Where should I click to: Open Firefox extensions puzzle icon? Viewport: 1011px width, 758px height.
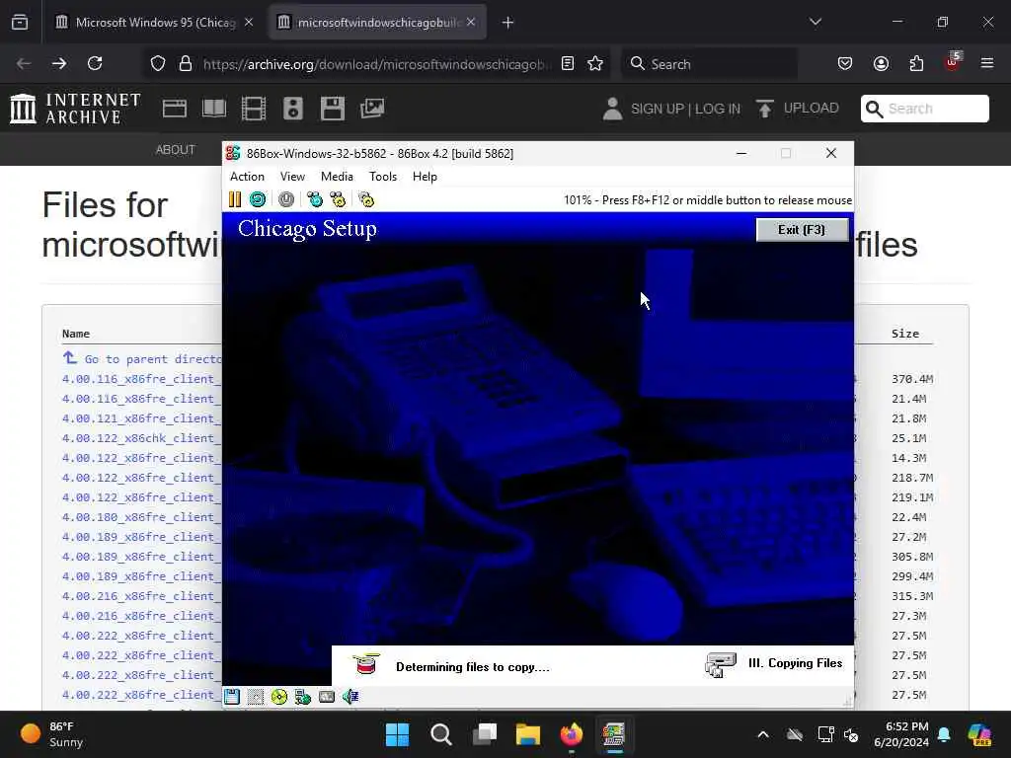tap(916, 63)
